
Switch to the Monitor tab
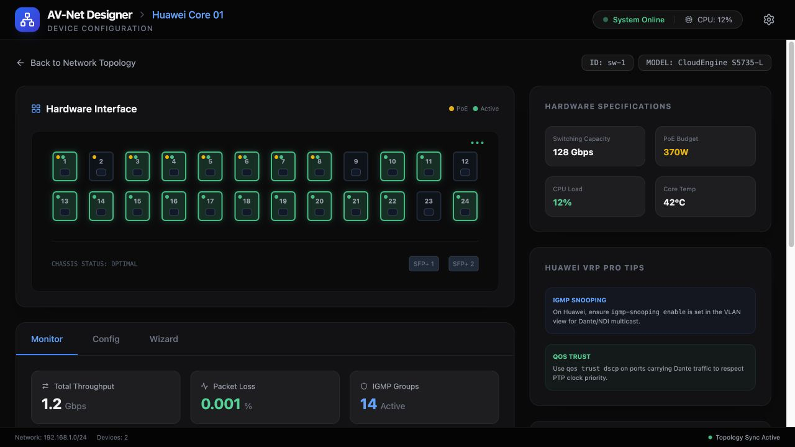pos(47,339)
